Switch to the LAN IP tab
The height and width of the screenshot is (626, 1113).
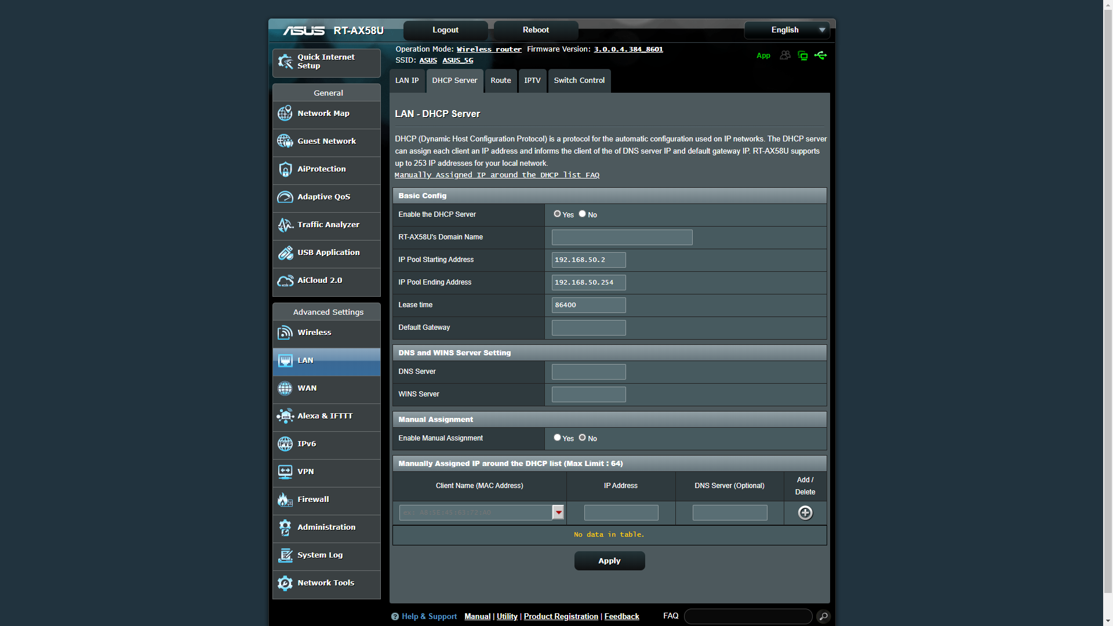pos(407,81)
